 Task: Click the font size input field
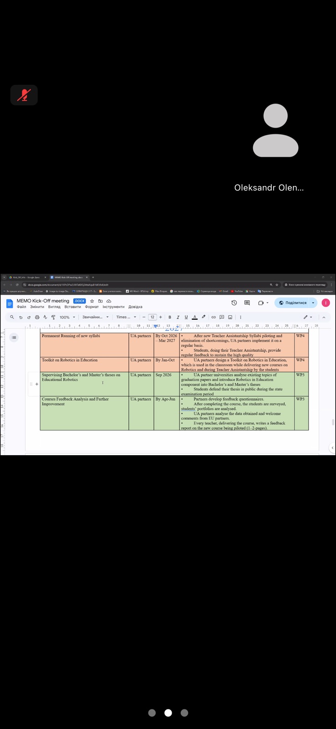pyautogui.click(x=152, y=317)
